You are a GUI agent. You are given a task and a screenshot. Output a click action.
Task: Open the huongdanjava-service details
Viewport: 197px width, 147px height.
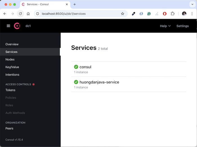click(129, 84)
